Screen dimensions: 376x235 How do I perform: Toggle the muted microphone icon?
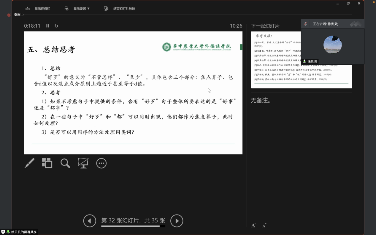click(x=306, y=24)
